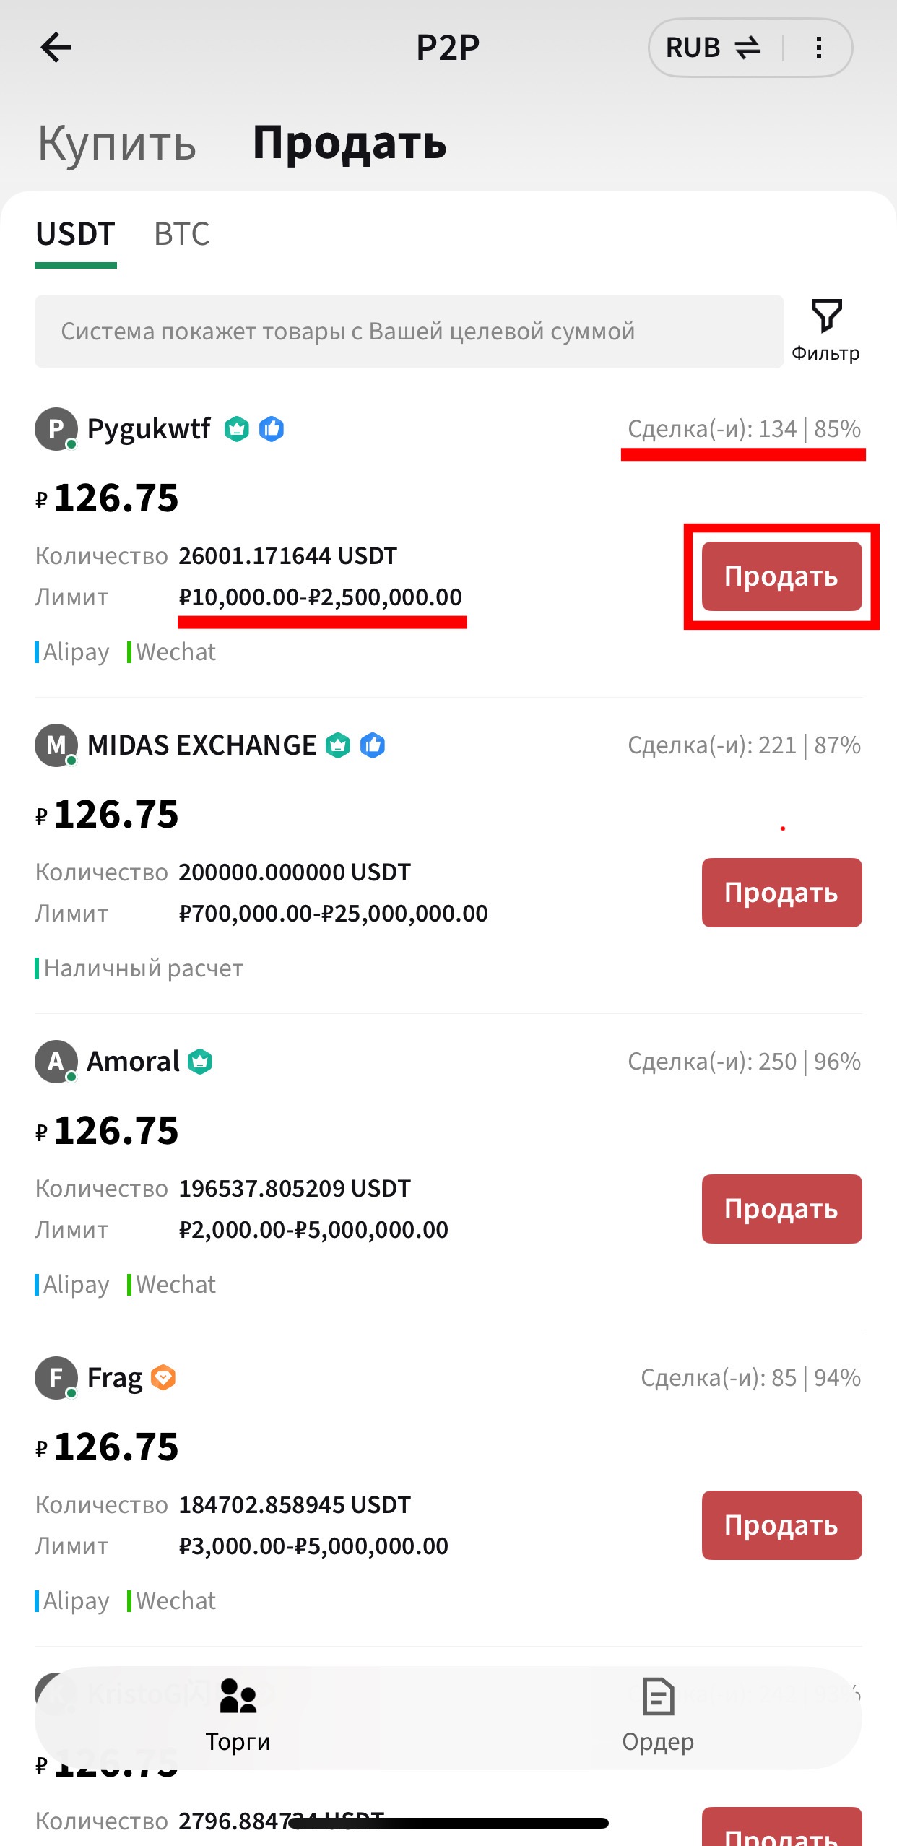Click Frag's orange merchant badge
The image size is (897, 1846).
click(163, 1378)
